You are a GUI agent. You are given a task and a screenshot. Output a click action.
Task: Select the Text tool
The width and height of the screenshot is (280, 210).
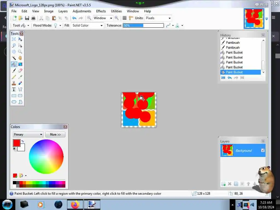[14, 89]
